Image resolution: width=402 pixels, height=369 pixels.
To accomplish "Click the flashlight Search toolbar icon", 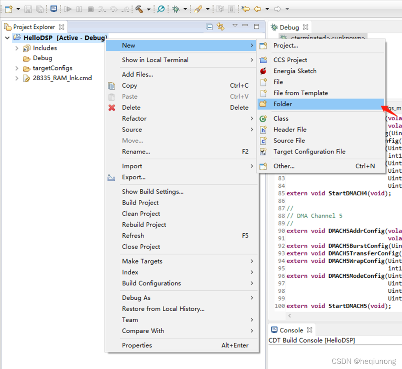I will tap(198, 9).
